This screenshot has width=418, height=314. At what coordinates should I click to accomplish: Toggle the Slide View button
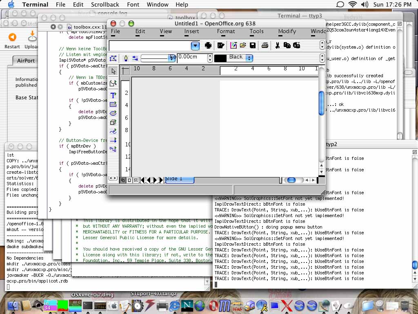pos(129,180)
